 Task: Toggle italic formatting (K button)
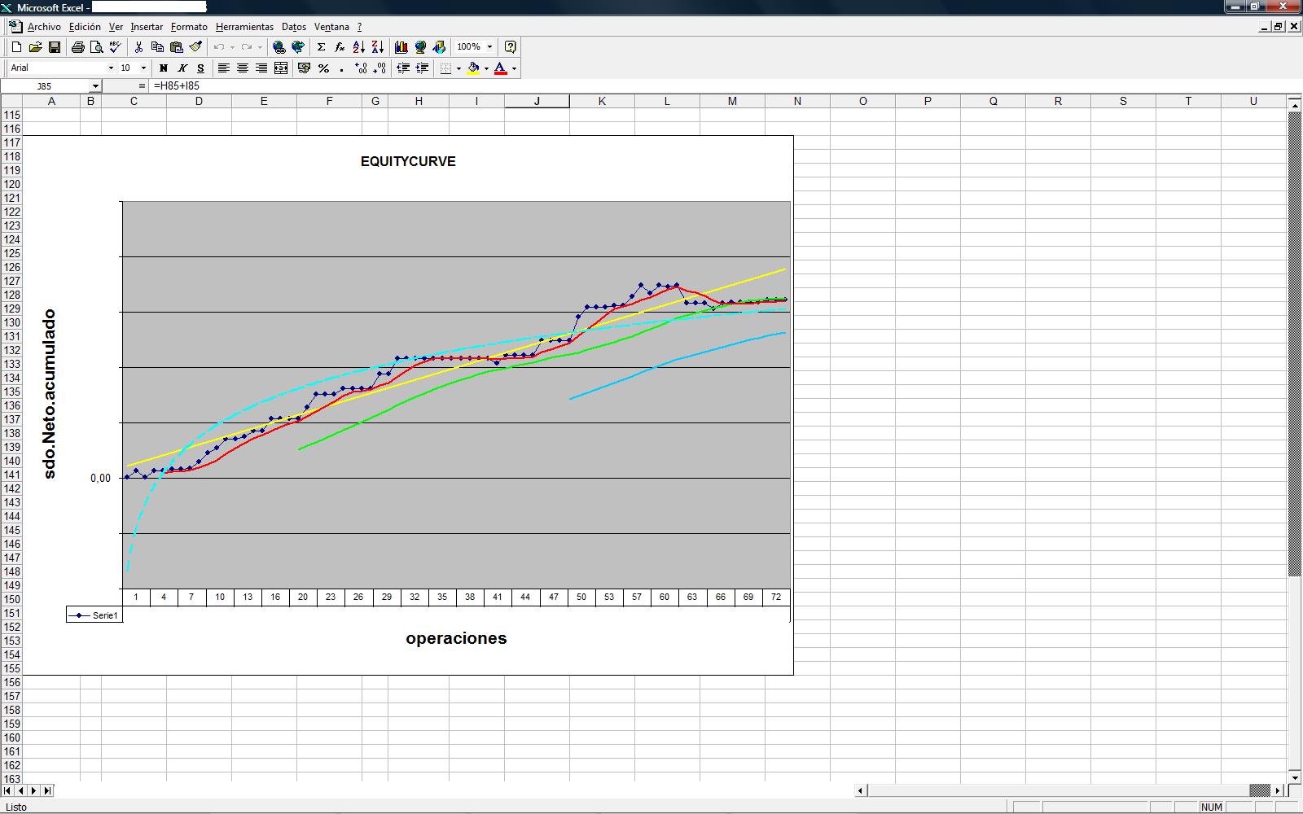[x=182, y=68]
